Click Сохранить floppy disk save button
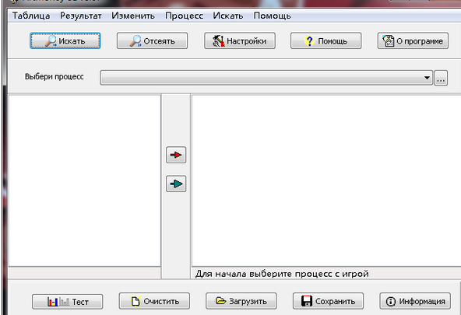Viewport: 461px width, 315px height. click(328, 301)
